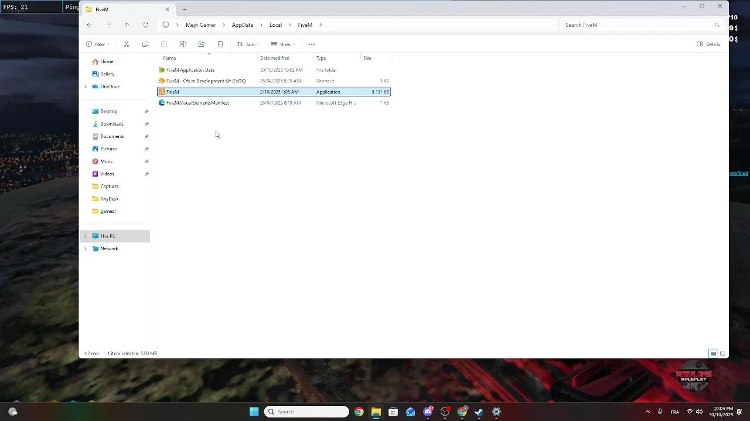This screenshot has width=750, height=421.
Task: Open the View layout dropdown
Action: point(284,44)
